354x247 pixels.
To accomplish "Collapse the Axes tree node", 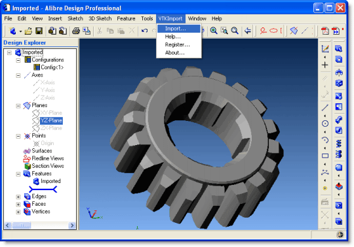I will (x=18, y=75).
